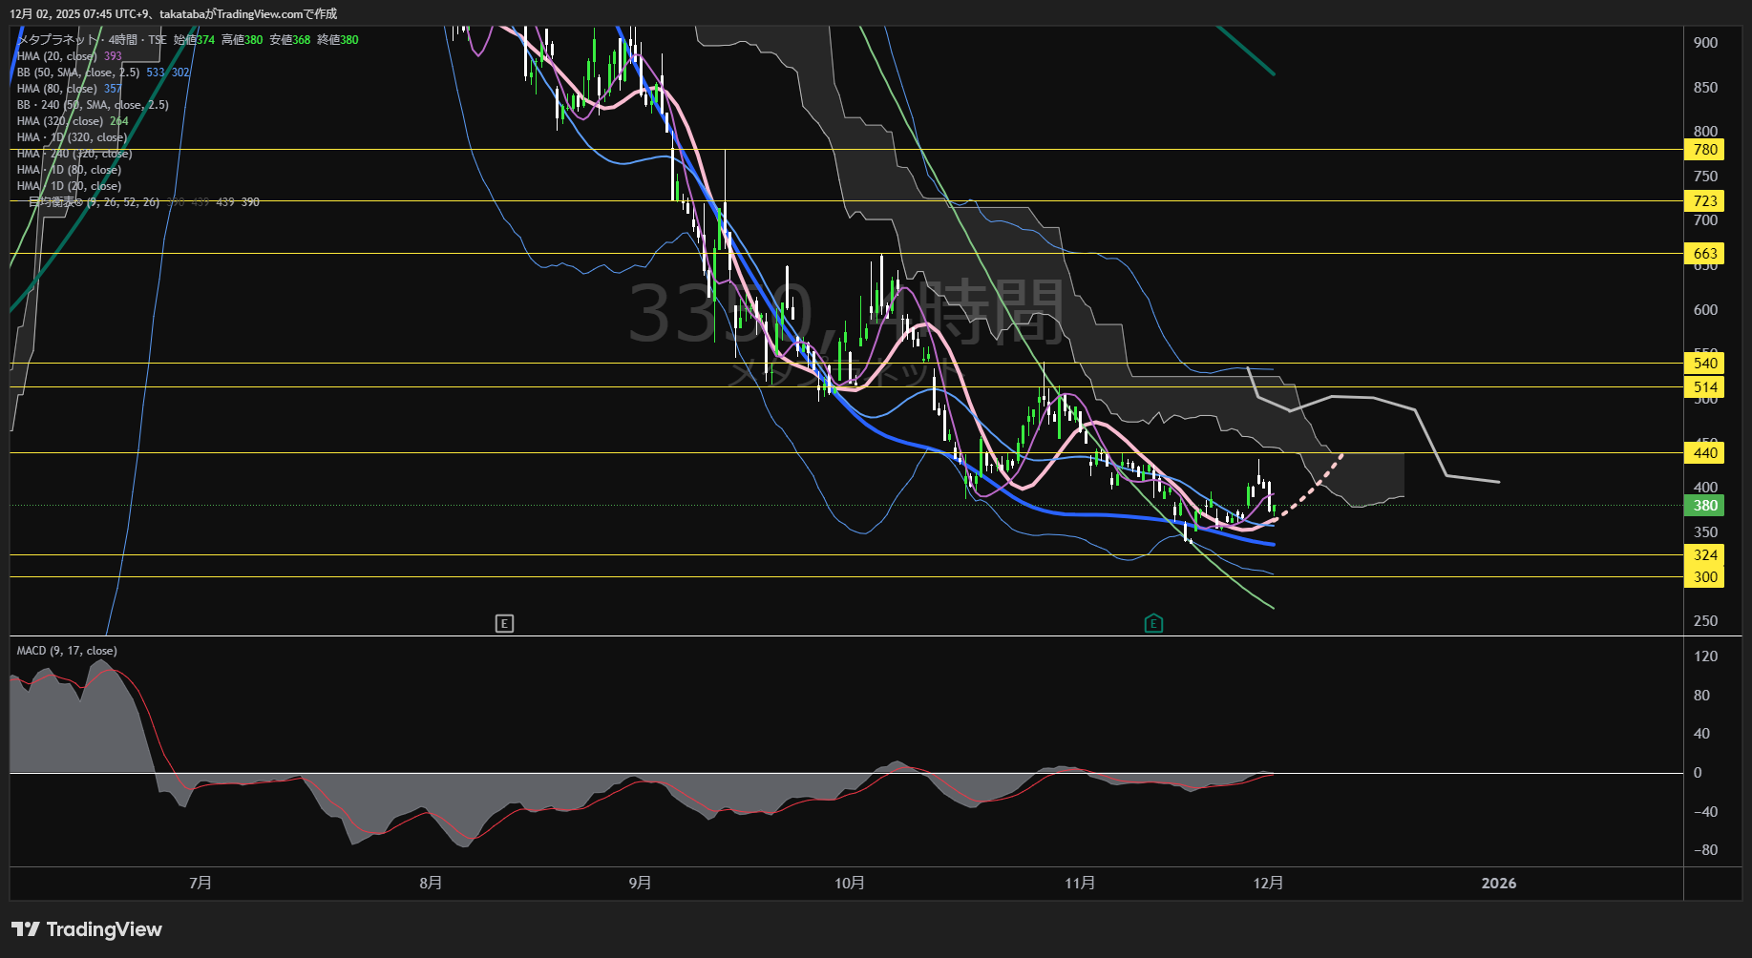Click the green earnings E marker in November
Viewport: 1752px width, 958px height.
(1153, 623)
